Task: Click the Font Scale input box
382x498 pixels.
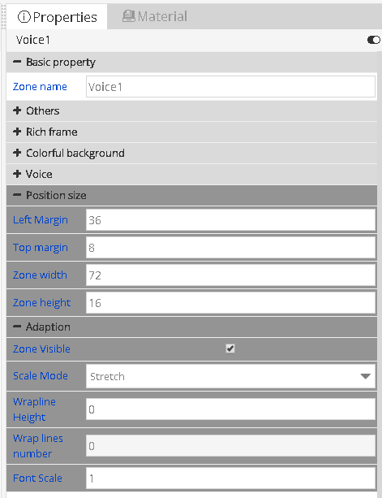Action: click(x=230, y=478)
